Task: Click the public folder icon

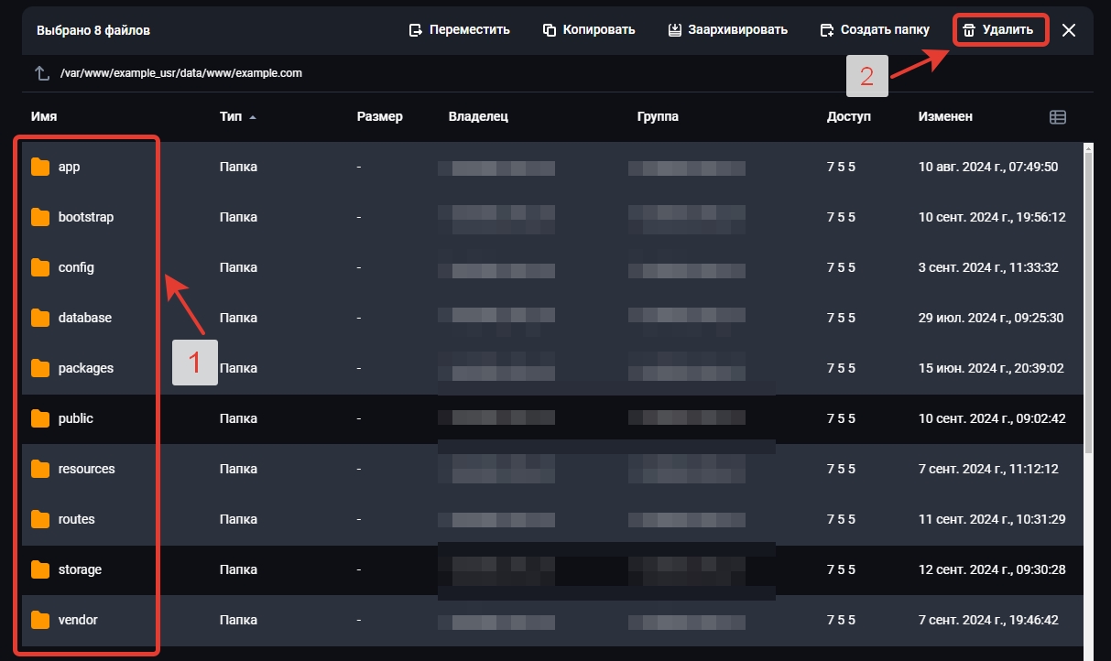Action: pyautogui.click(x=40, y=418)
